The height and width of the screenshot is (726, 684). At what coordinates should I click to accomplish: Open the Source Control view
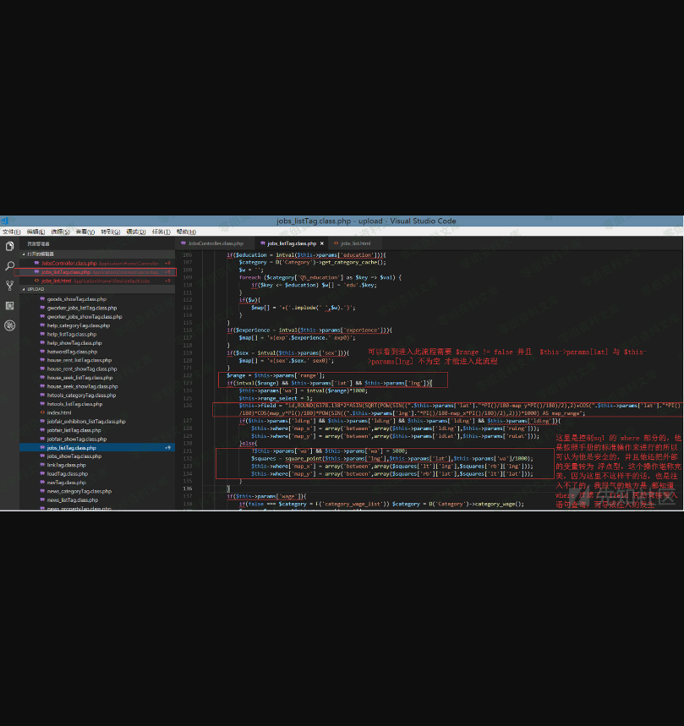(9, 286)
